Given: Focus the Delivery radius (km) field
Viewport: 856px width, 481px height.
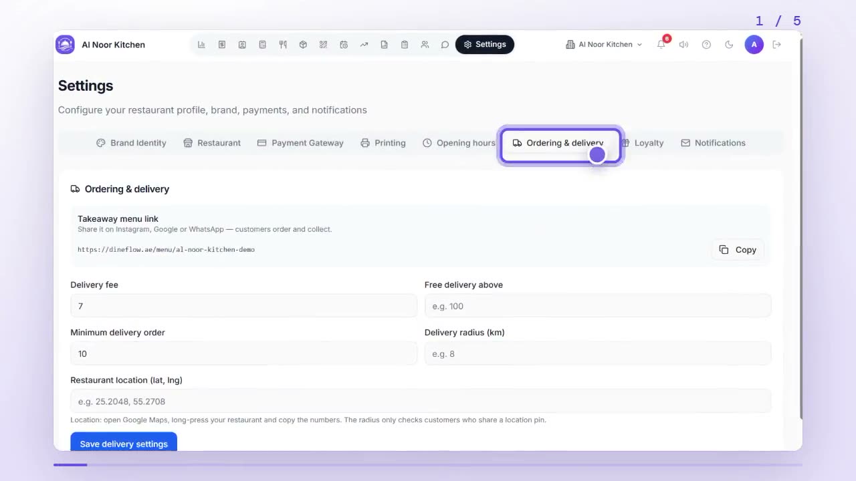Looking at the screenshot, I should [598, 353].
